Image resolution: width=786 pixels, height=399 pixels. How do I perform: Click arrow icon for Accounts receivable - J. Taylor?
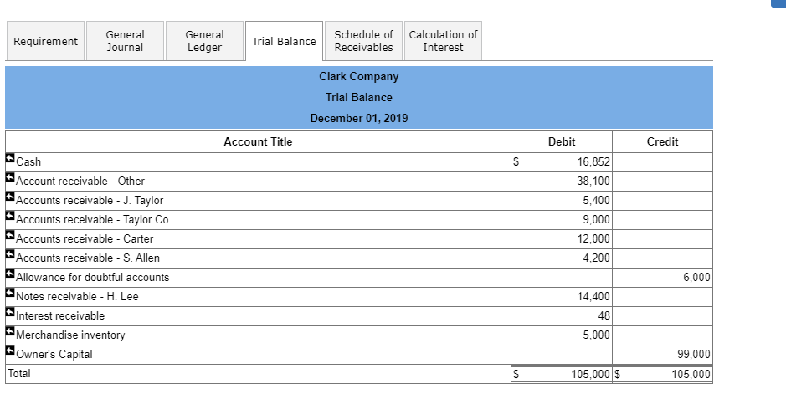(x=10, y=197)
